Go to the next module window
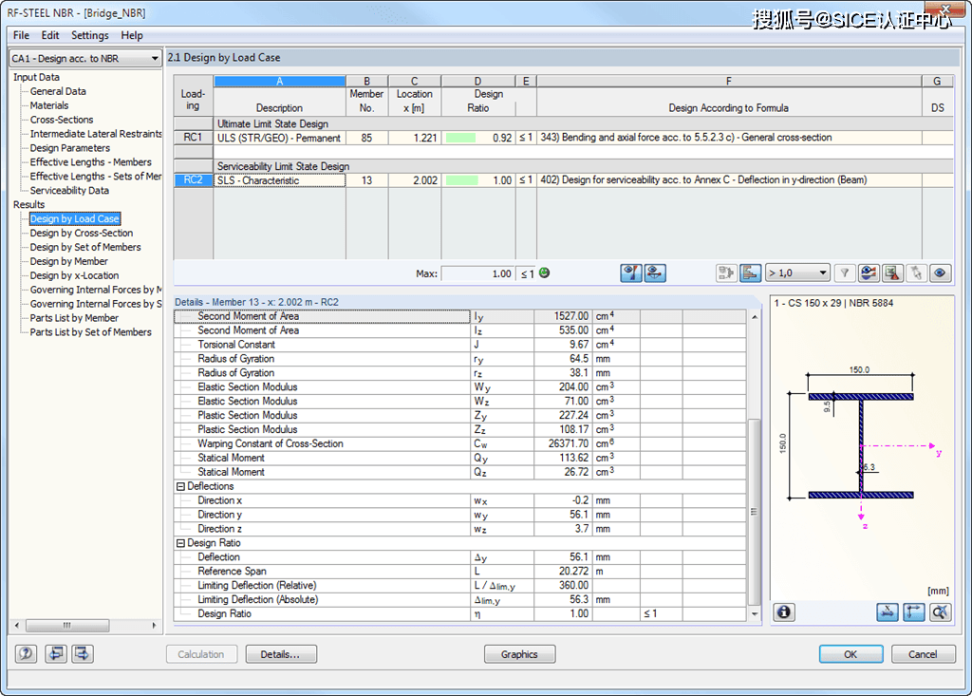Viewport: 972px width, 696px height. point(83,654)
